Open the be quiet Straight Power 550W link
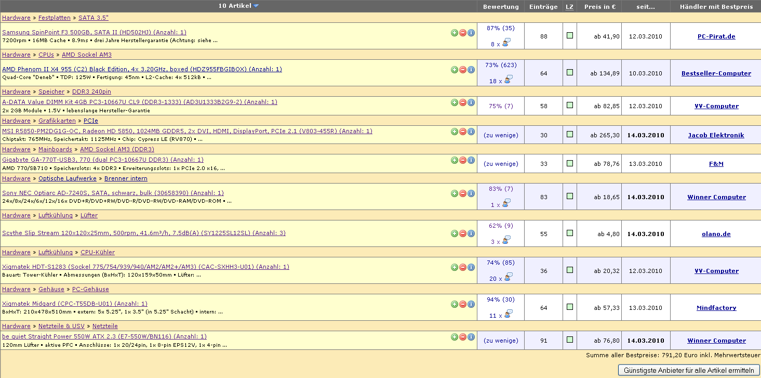 (104, 336)
